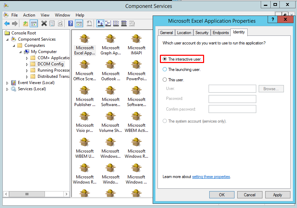
Task: Switch to List view in the toolbar
Action: tap(116, 24)
